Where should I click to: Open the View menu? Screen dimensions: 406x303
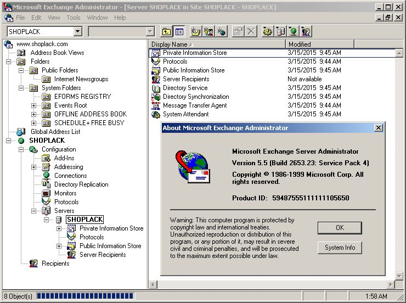pos(54,18)
